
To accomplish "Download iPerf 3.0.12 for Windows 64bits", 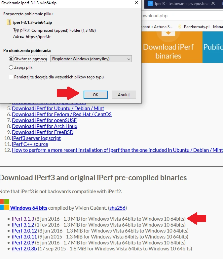I will point(24,231).
